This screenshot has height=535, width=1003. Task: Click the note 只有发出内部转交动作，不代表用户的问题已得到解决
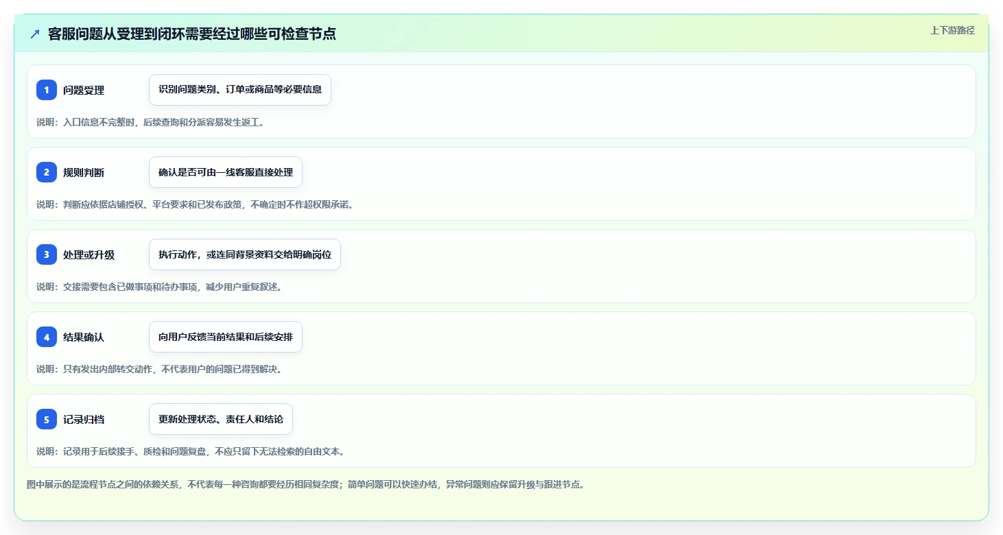tap(160, 369)
